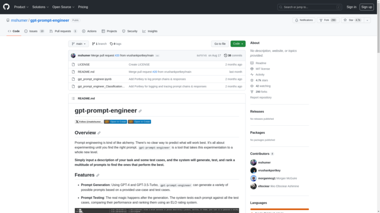Click the anchor link icon beside gpt-prompt-engineer heading
Screen dimensions: 380x213
[x=140, y=111]
